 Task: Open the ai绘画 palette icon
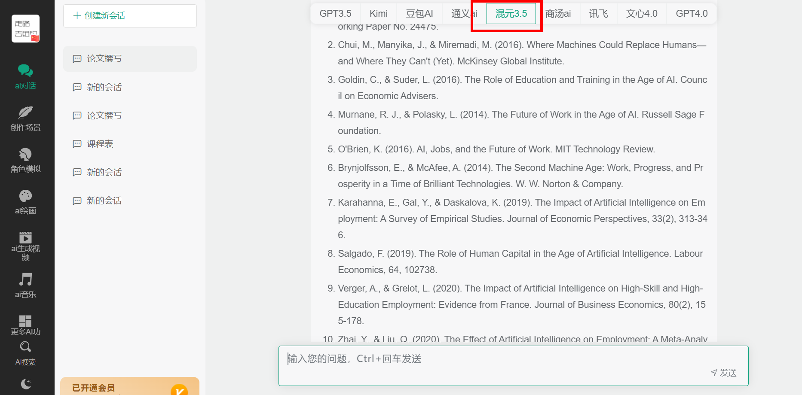(25, 196)
